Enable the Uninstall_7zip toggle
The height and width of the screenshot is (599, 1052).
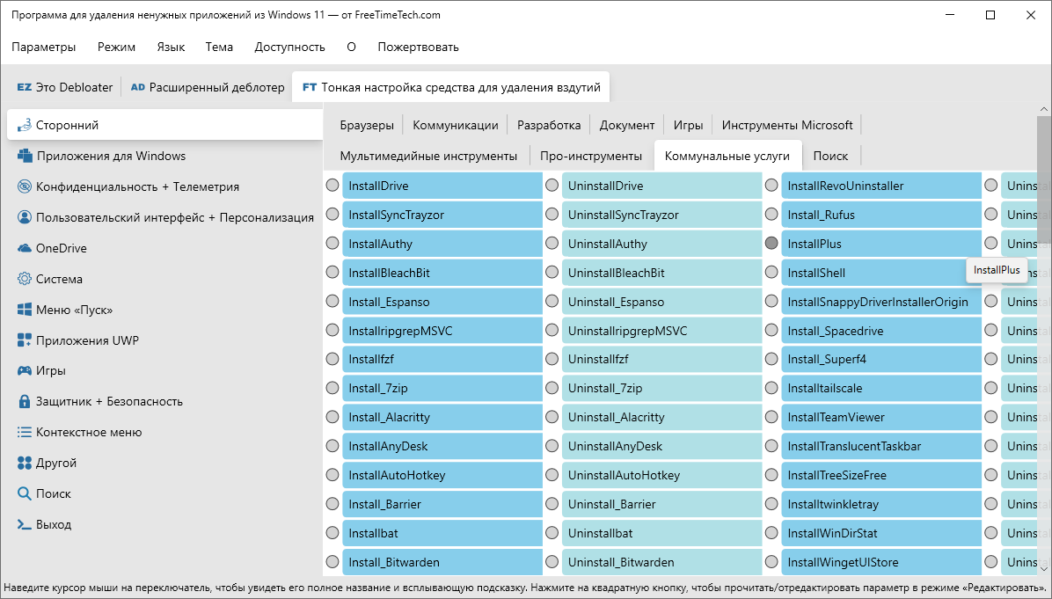[x=552, y=388]
